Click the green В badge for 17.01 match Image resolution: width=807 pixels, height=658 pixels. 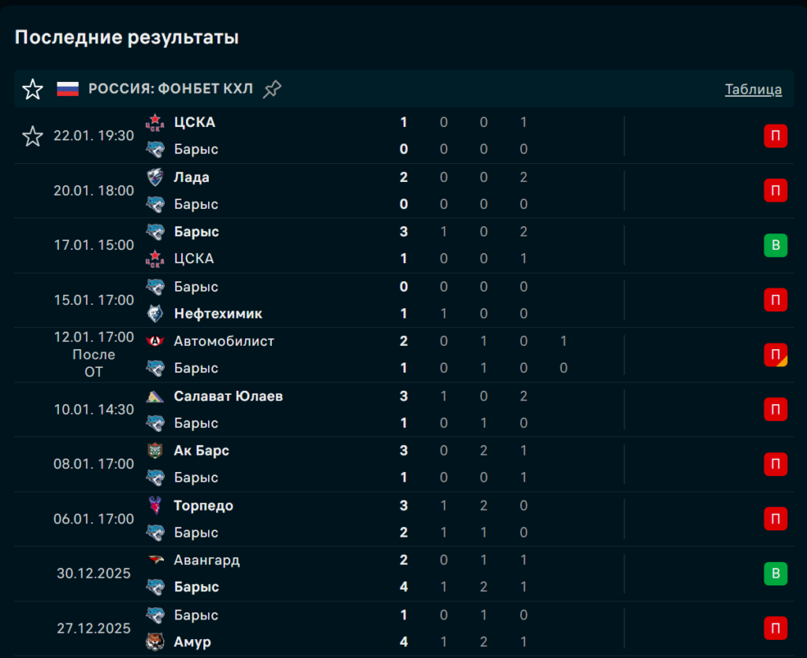point(775,246)
